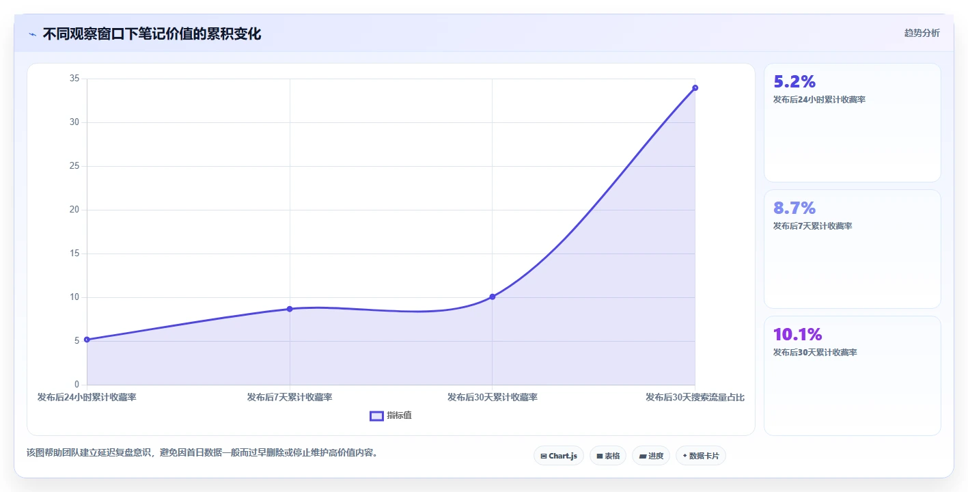Screen dimensions: 968x492
Task: Click the x-axis label 发布后30天累计收藏率
Action: 493,397
